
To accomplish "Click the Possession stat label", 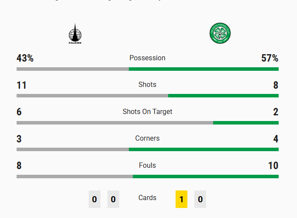I will tap(147, 58).
